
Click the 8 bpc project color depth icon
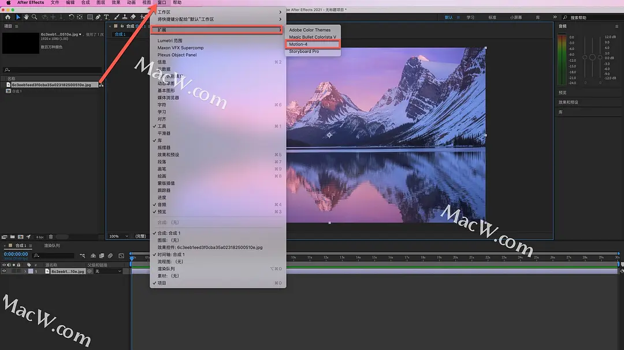[x=39, y=236]
